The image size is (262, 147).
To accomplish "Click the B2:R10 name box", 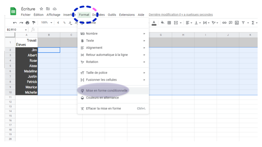I will pyautogui.click(x=15, y=30).
